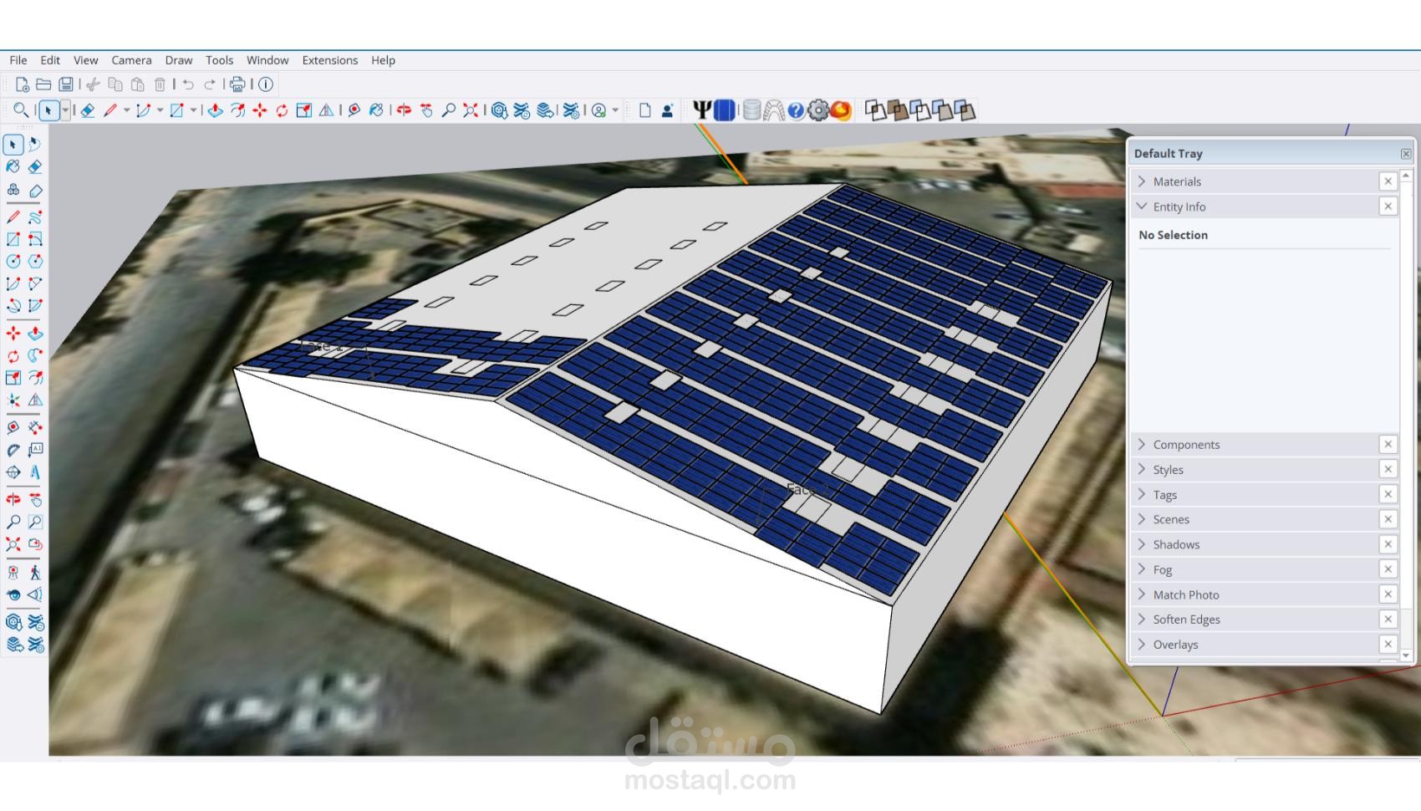Open the Line tool dropdown arrow

point(126,110)
